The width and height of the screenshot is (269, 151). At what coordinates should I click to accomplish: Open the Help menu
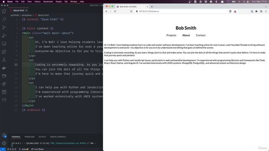click(82, 2)
